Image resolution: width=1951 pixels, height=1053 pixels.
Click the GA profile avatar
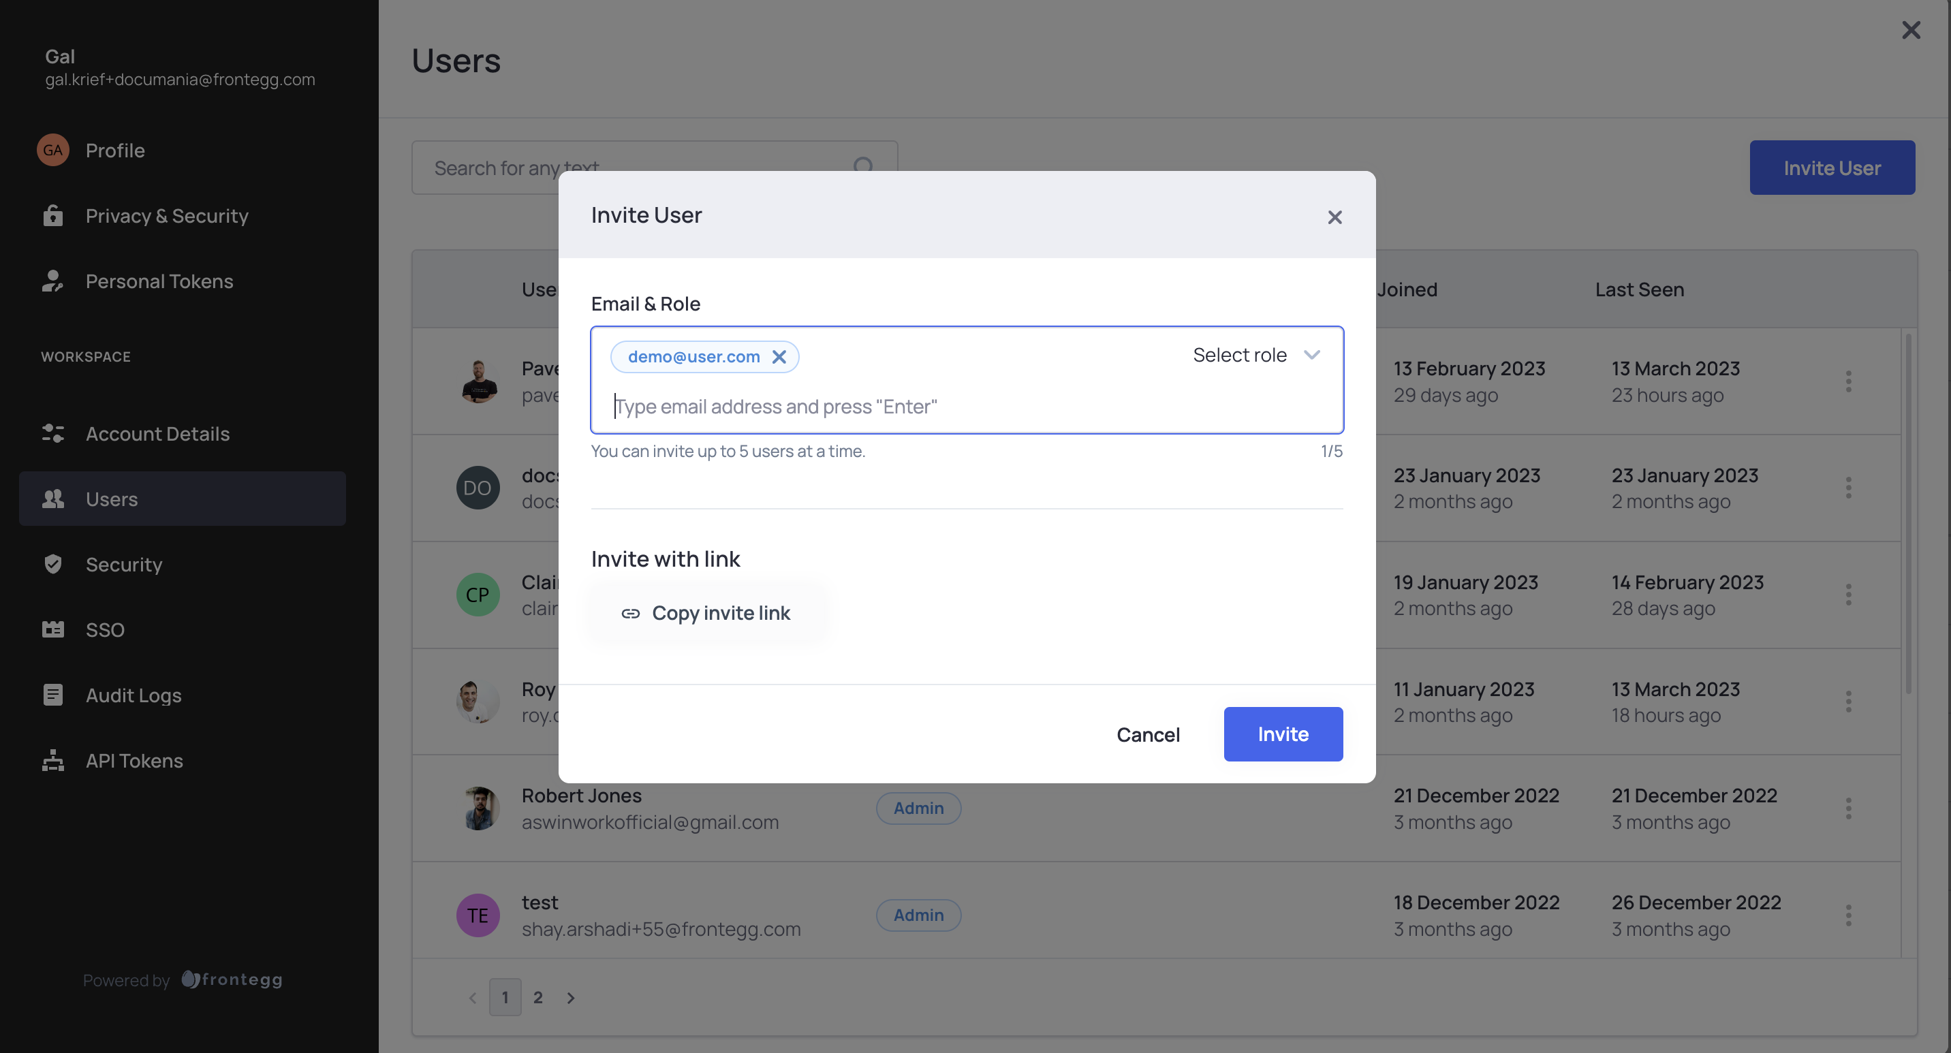pyautogui.click(x=53, y=150)
